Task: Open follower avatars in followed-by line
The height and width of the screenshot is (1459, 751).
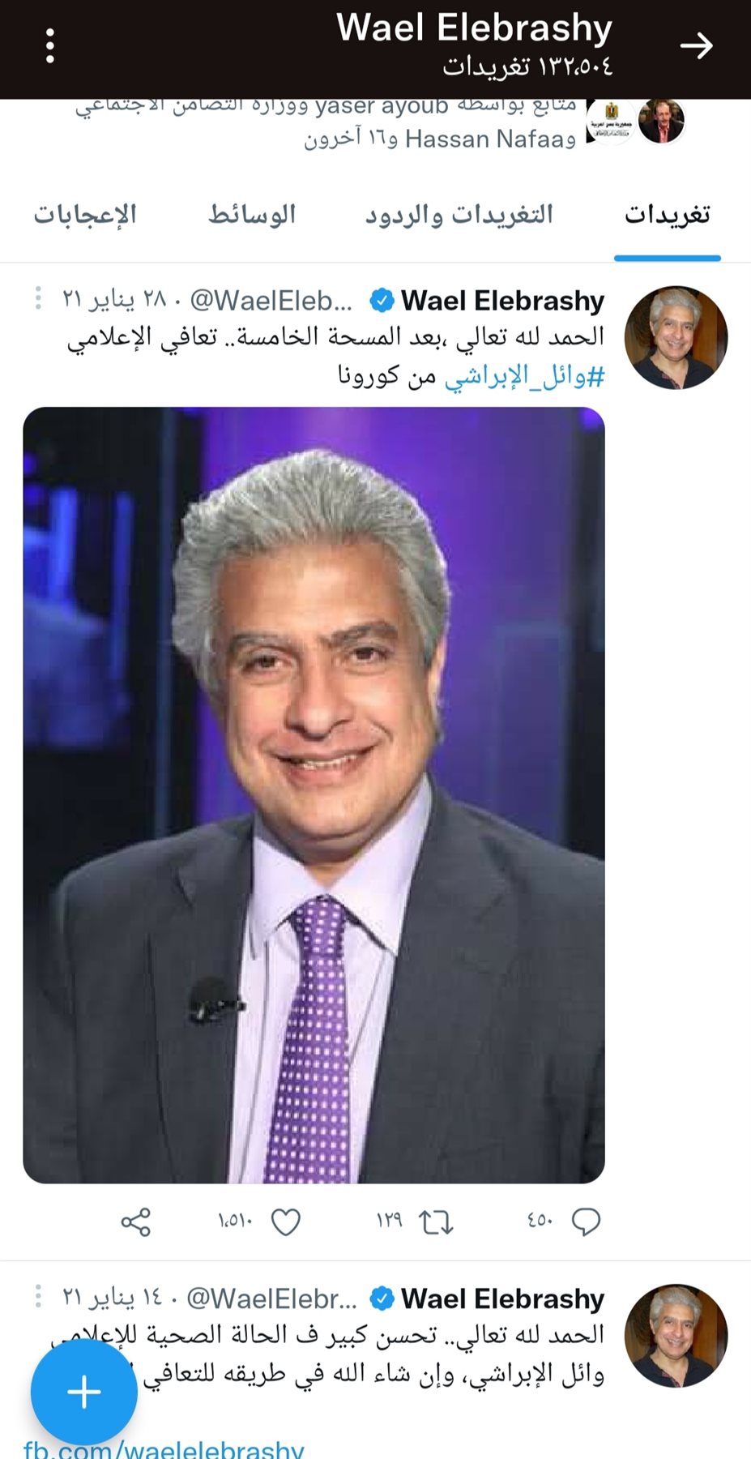Action: pos(636,122)
